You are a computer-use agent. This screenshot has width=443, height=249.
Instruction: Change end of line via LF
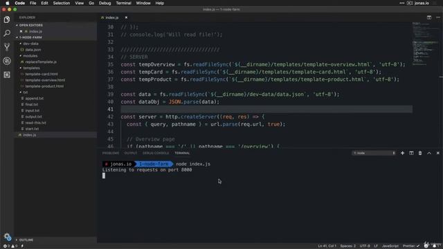click(376, 246)
